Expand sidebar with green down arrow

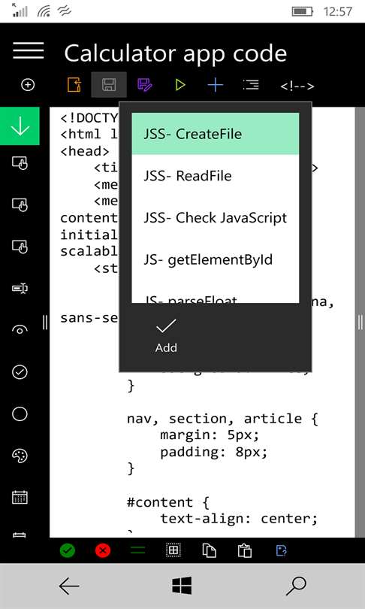pyautogui.click(x=20, y=126)
